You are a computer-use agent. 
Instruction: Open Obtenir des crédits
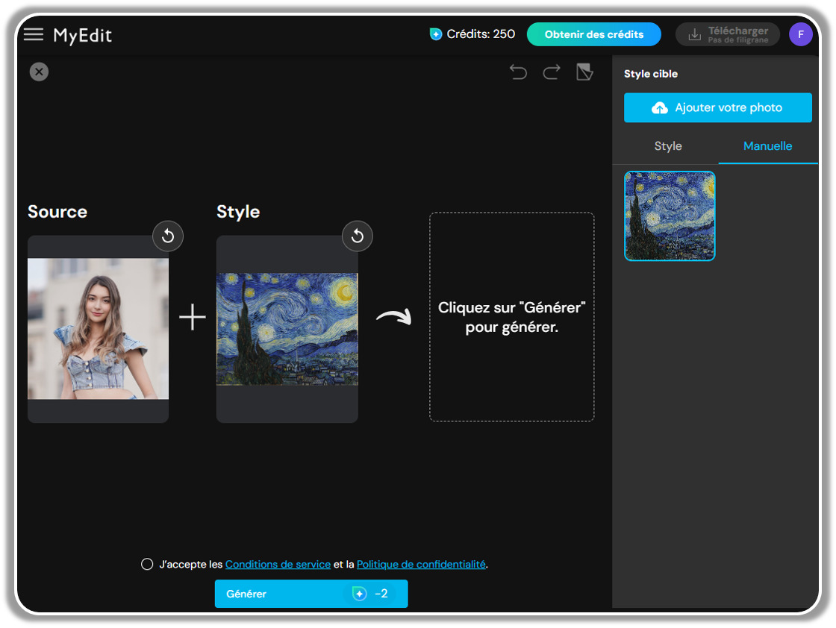593,34
